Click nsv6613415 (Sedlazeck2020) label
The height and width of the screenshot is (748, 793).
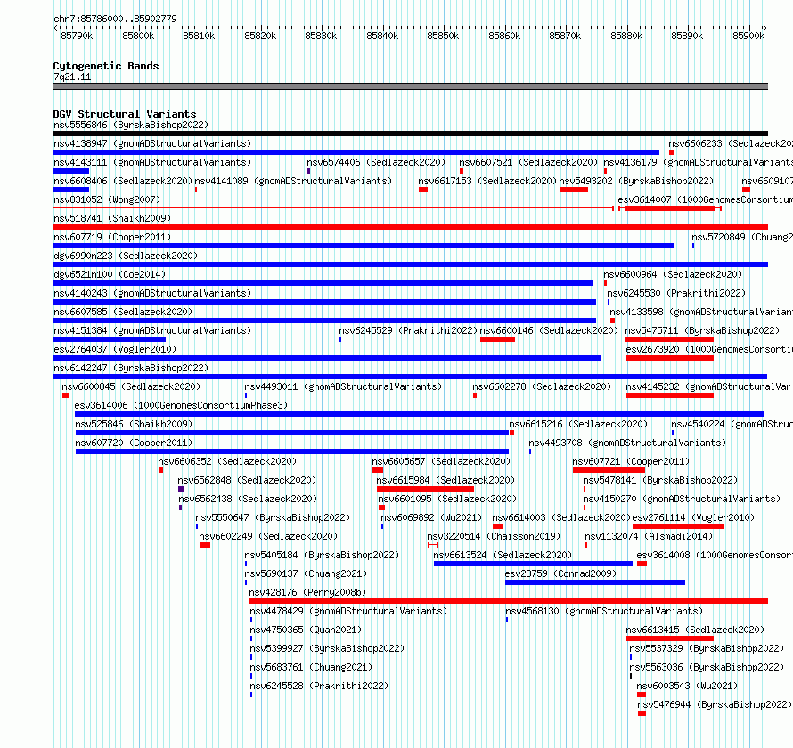pyautogui.click(x=695, y=630)
